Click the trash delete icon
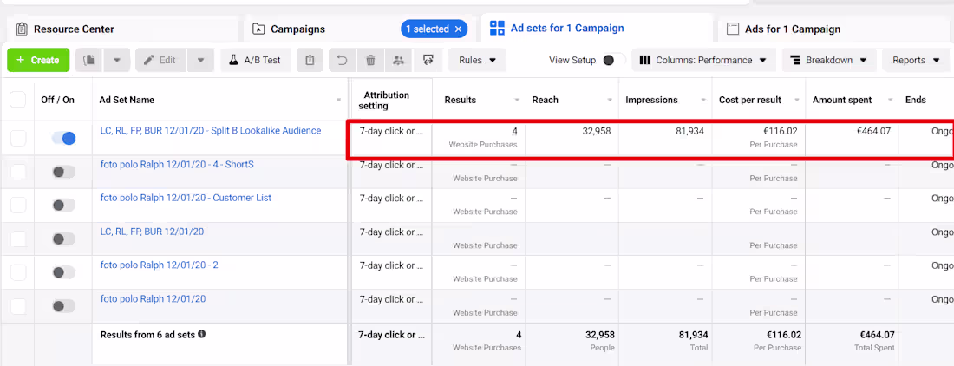 pos(370,60)
